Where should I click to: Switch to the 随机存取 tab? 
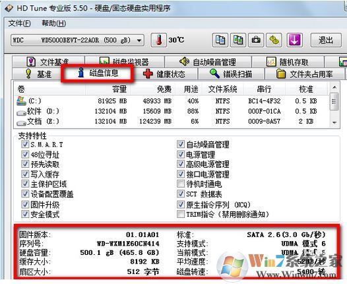point(288,62)
